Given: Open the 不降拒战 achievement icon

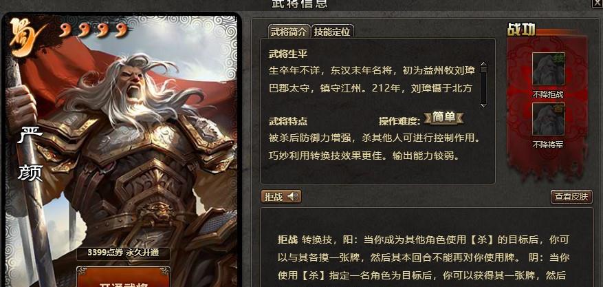Looking at the screenshot, I should click(x=549, y=68).
